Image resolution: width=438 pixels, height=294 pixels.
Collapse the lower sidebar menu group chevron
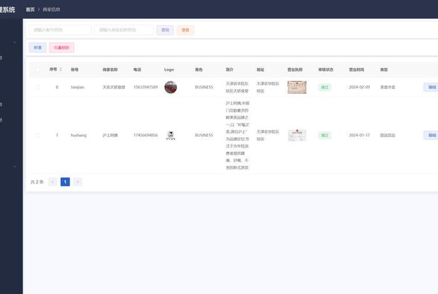pyautogui.click(x=15, y=166)
